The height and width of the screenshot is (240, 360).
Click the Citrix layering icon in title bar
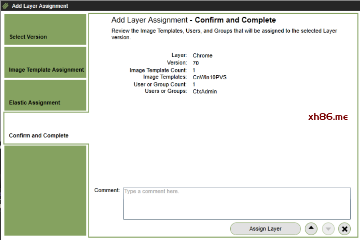tap(5, 6)
